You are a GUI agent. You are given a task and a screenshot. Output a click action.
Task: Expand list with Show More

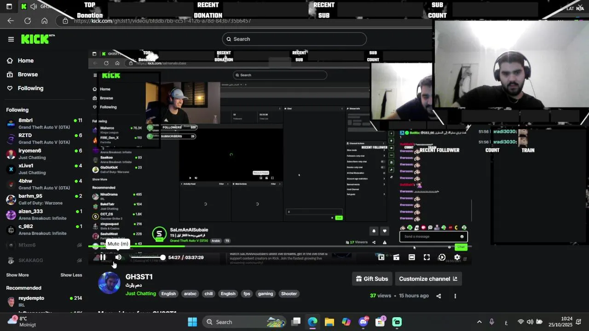click(17, 275)
